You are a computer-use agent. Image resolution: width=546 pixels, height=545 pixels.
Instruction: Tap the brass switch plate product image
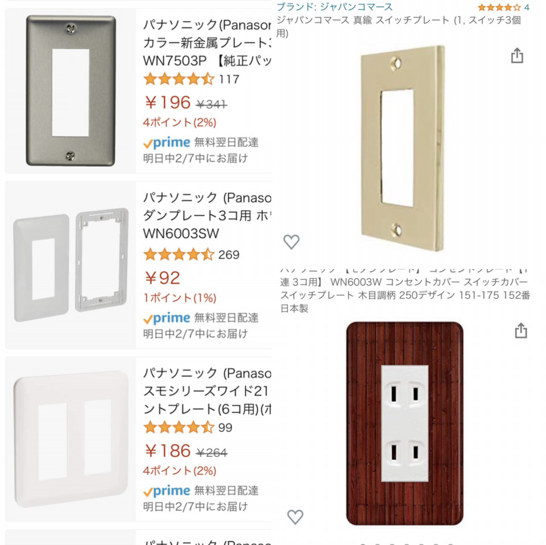(x=403, y=148)
